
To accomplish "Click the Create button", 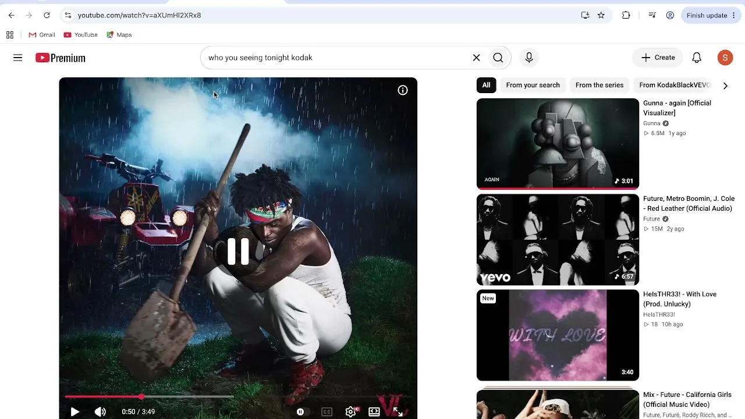I will 658,58.
